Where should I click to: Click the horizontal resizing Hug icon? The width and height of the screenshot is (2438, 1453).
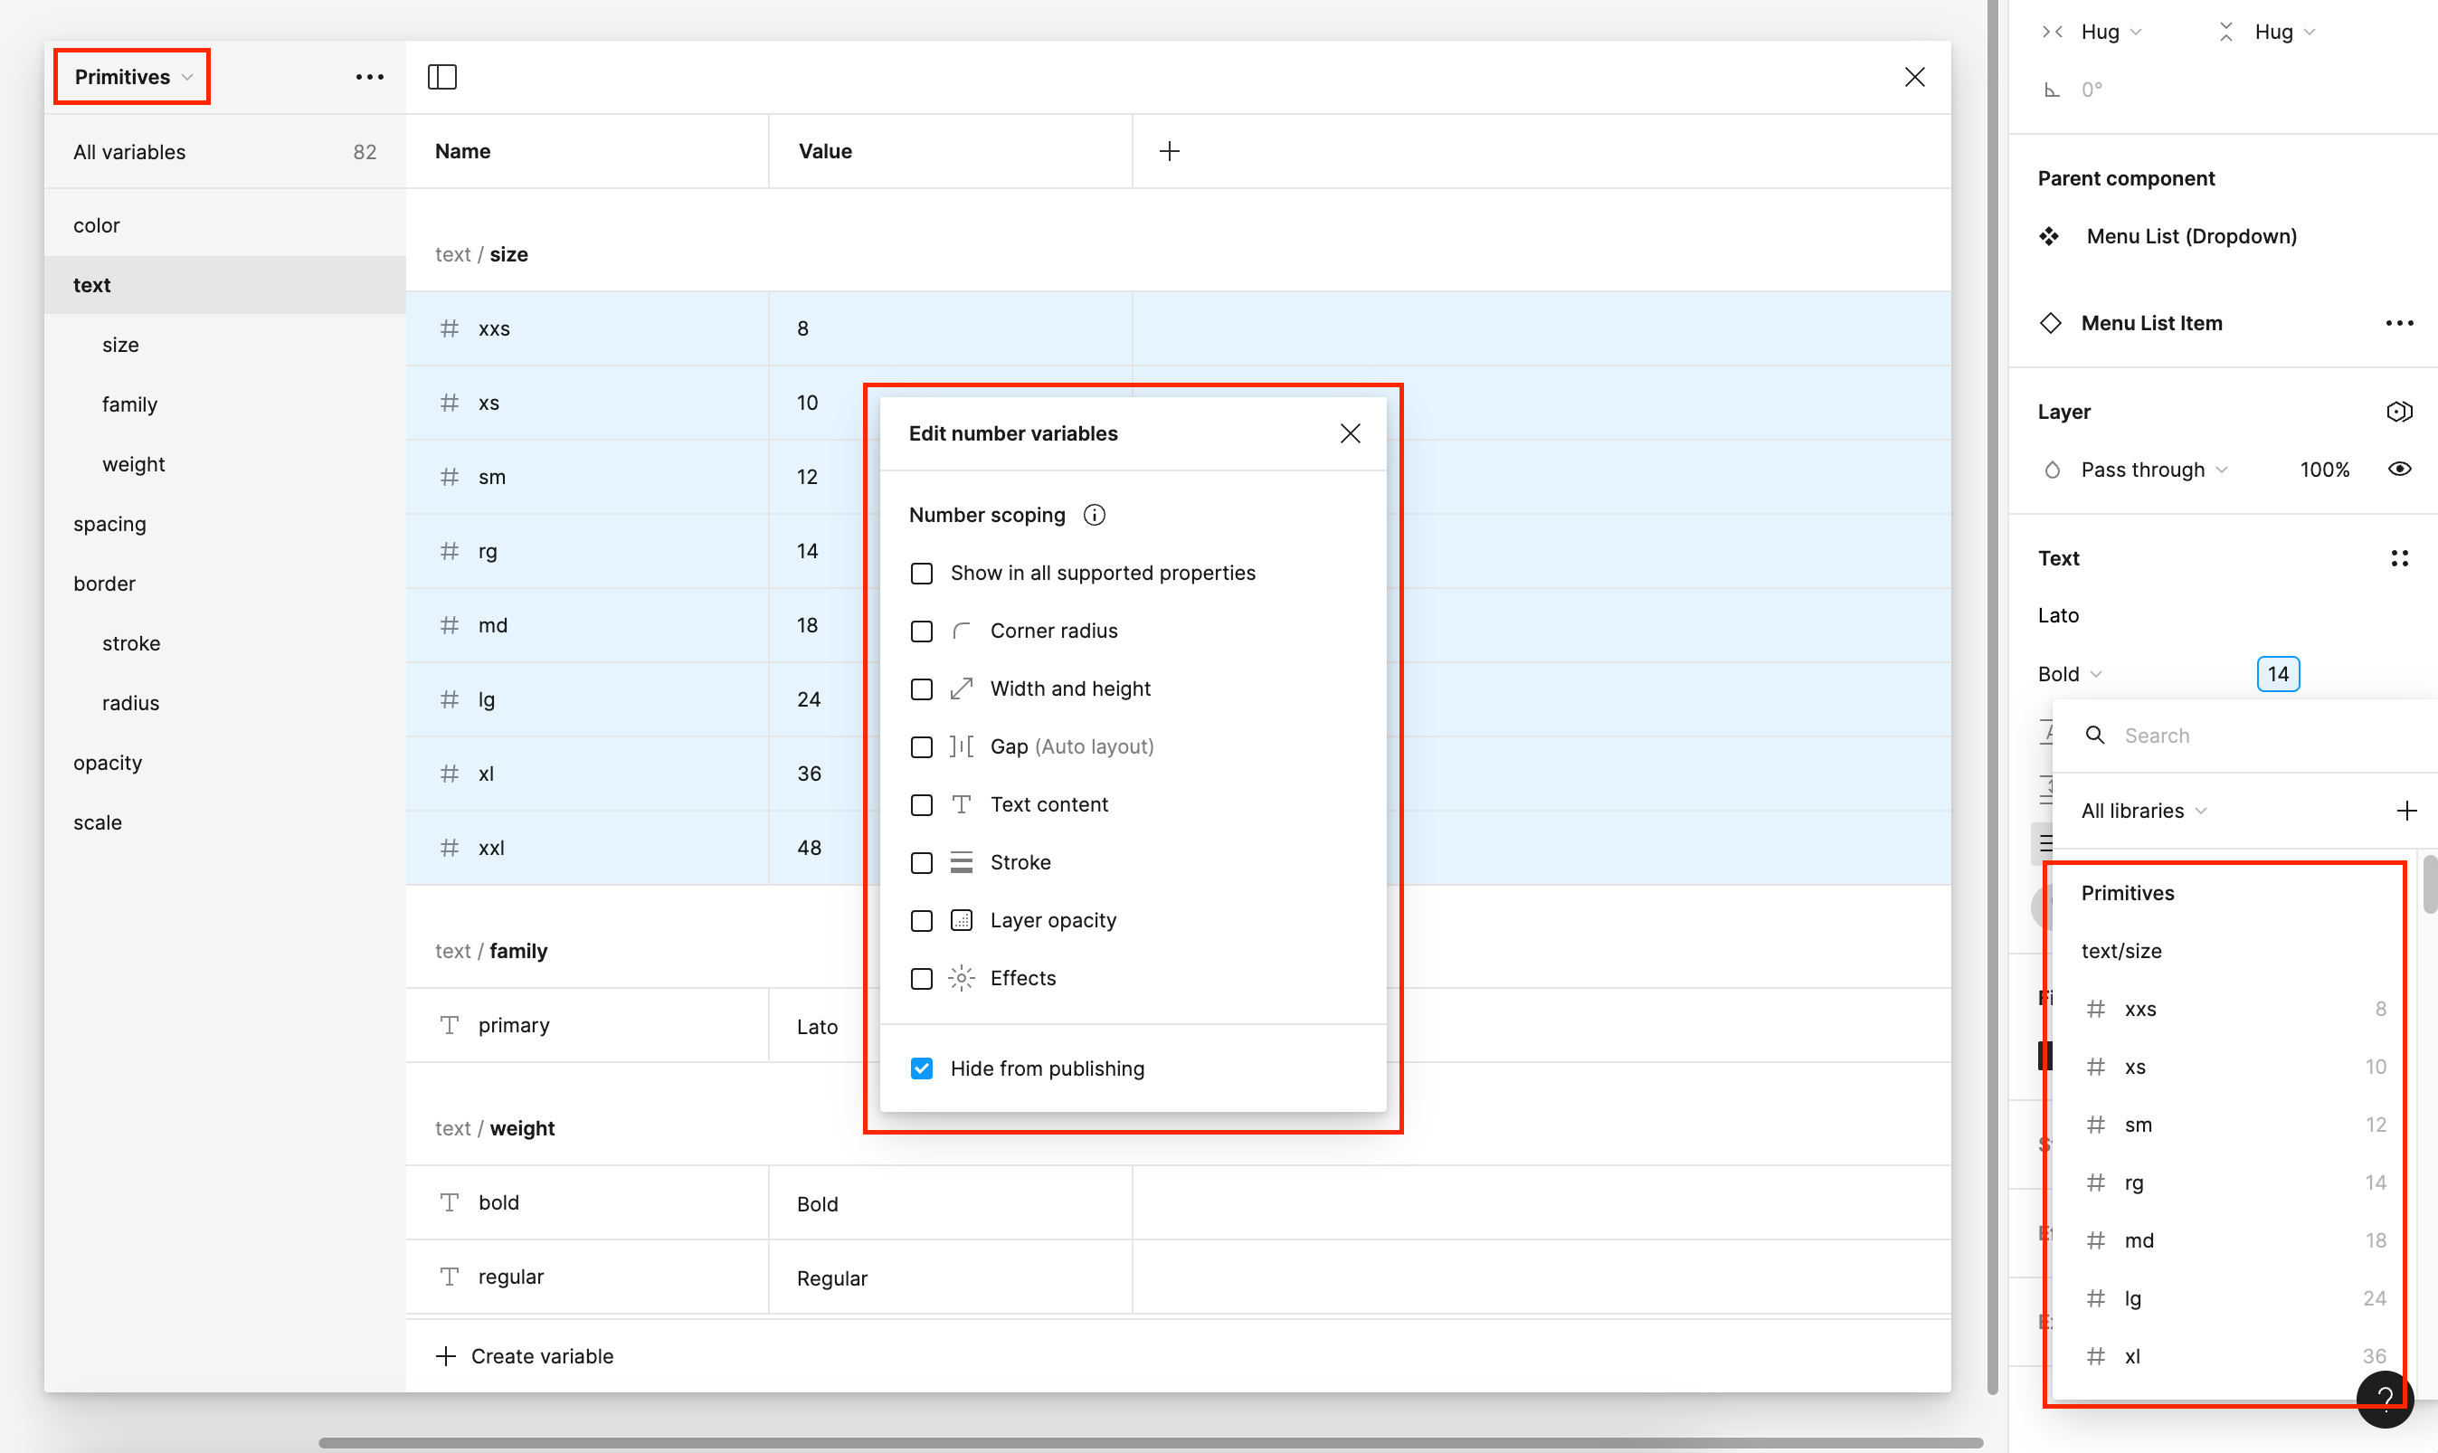tap(2053, 32)
